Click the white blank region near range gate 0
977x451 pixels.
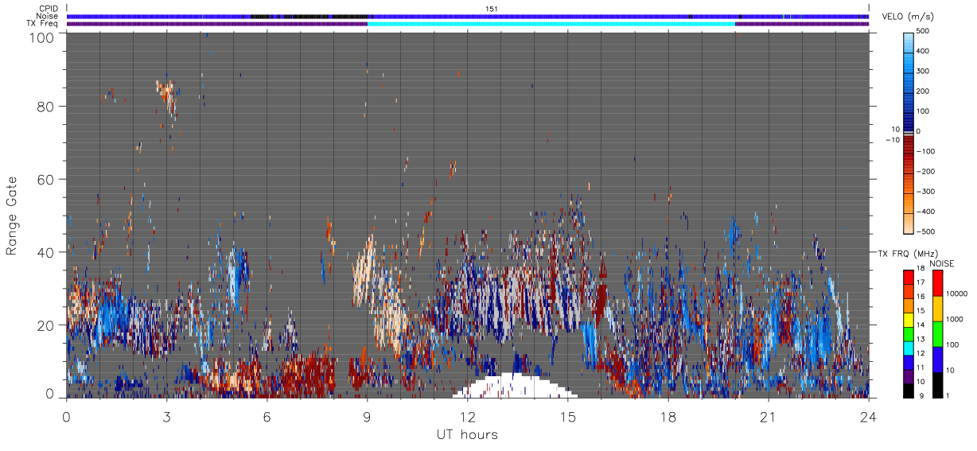coord(517,387)
